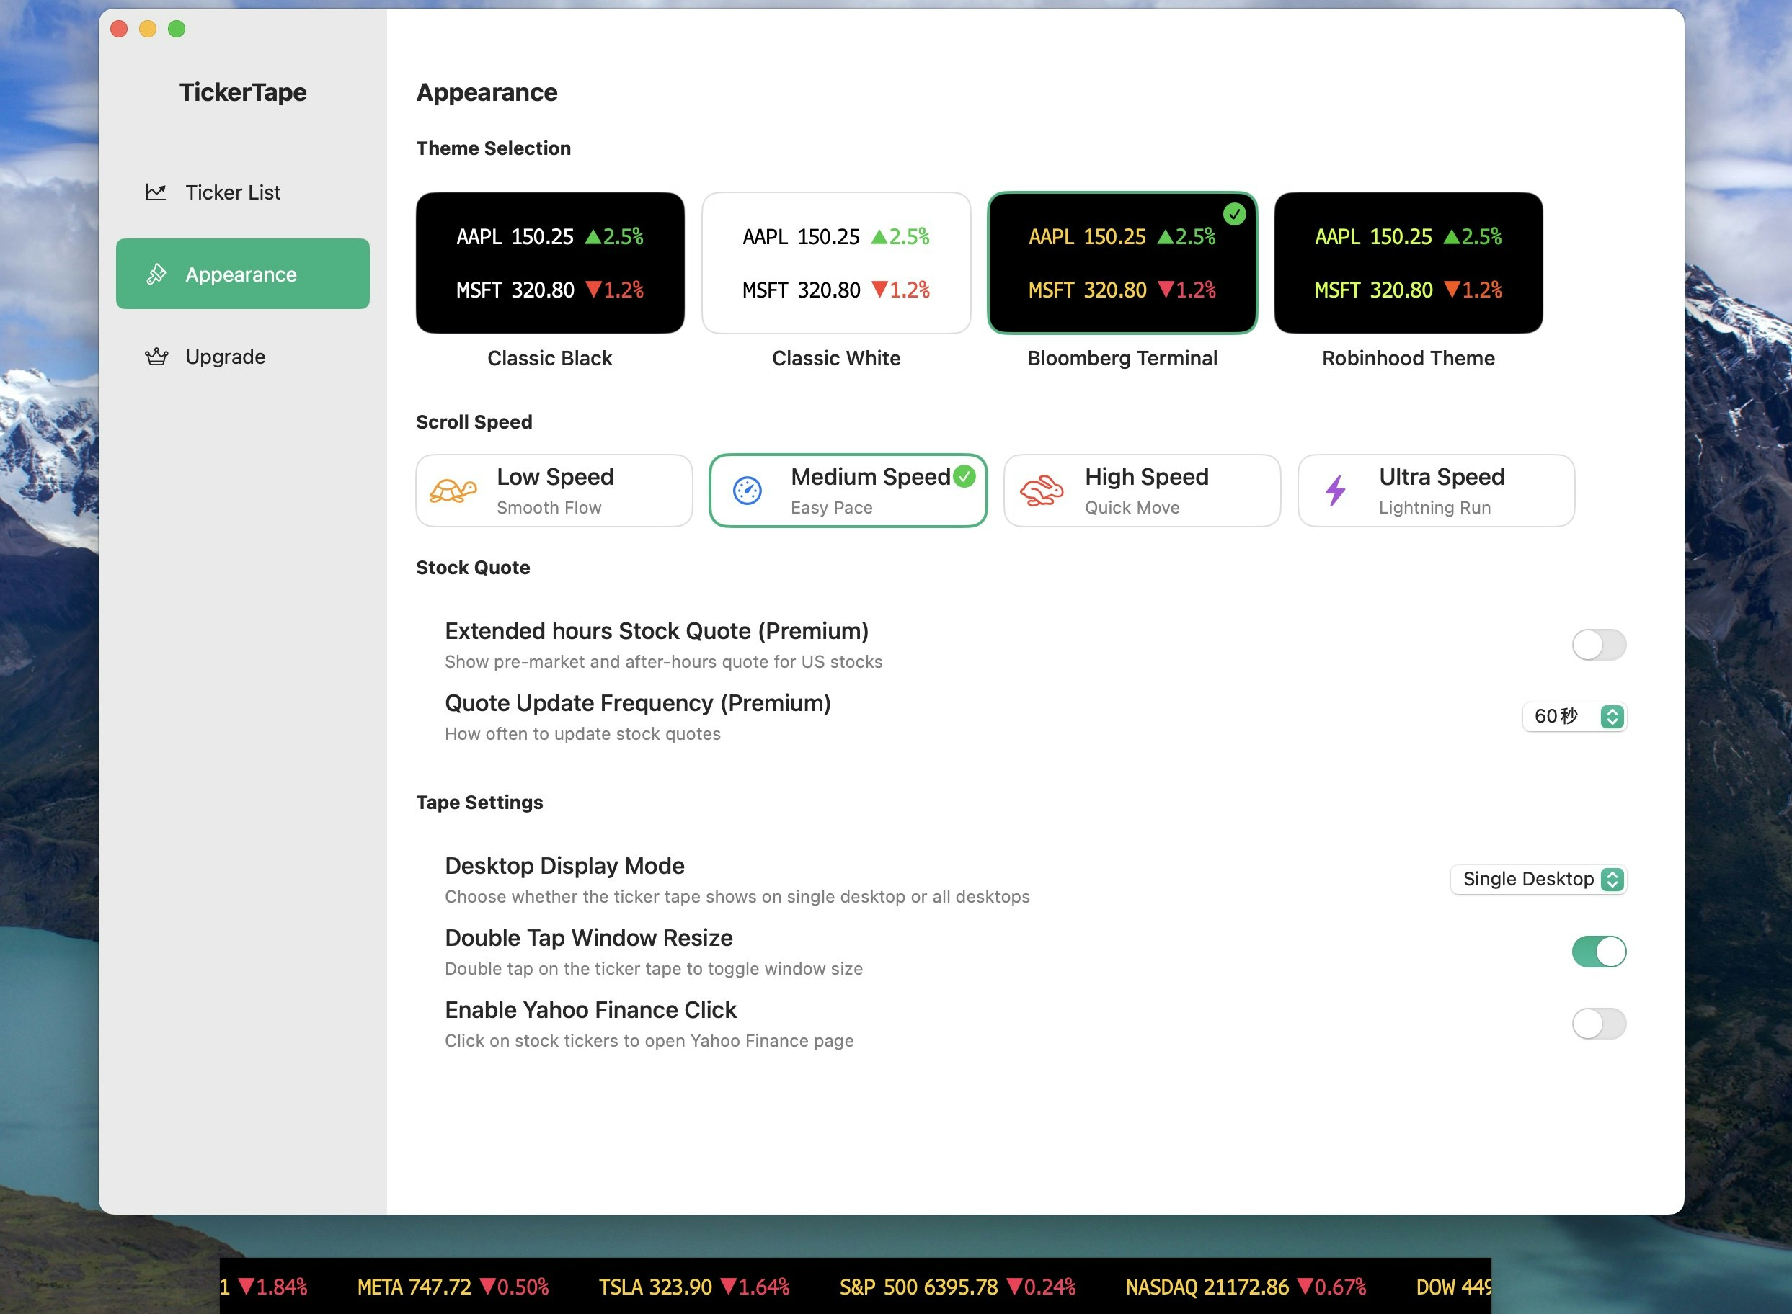
Task: Click the Medium Speed gauge icon
Action: tap(748, 491)
